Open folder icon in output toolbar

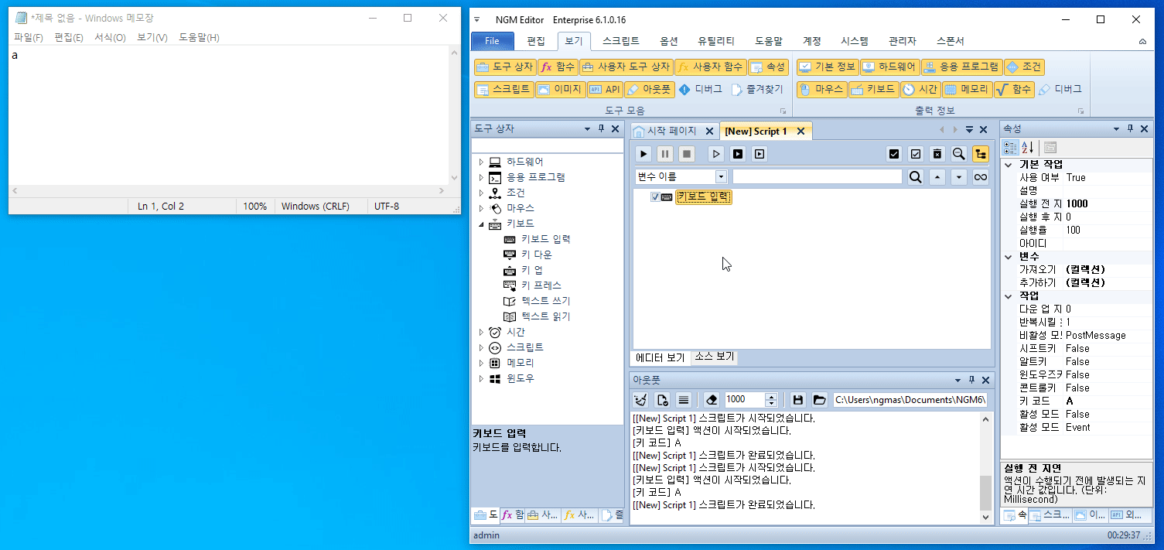point(820,400)
